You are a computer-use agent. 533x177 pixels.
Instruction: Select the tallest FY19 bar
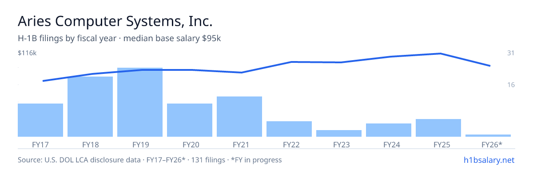tap(140, 102)
